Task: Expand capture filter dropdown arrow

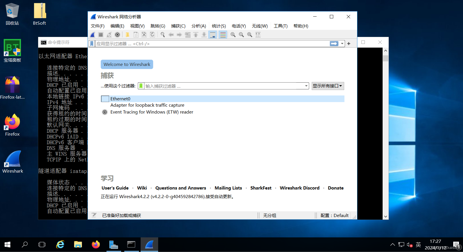Action: pos(306,86)
